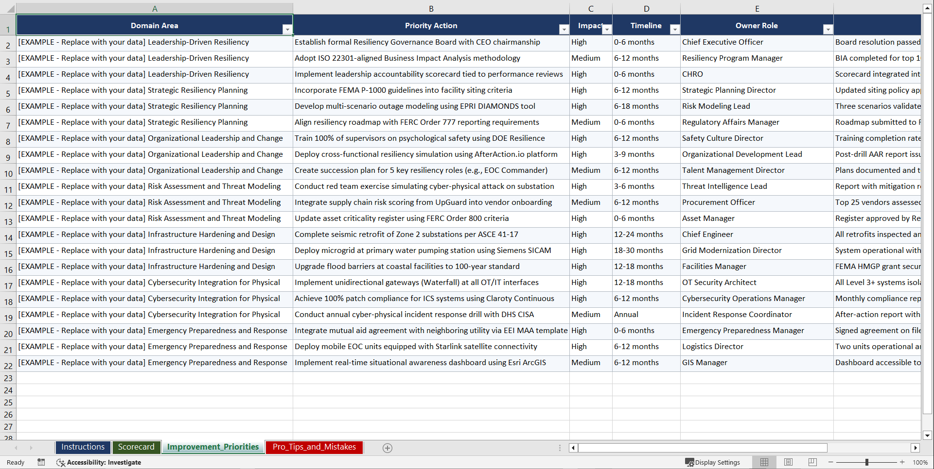Click the previous sheet navigation arrow

point(17,448)
